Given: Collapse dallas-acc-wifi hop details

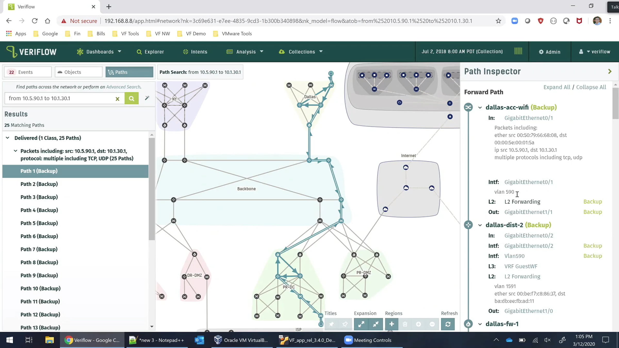Looking at the screenshot, I should (480, 107).
